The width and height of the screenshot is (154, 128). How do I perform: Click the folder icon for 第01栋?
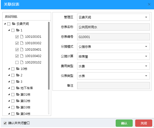(x=18, y=94)
